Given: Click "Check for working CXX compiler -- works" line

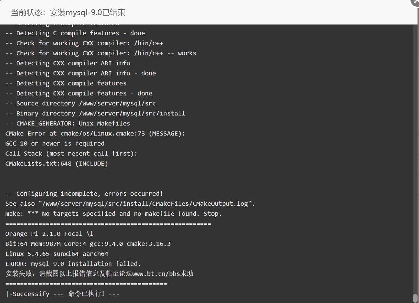Looking at the screenshot, I should point(101,53).
